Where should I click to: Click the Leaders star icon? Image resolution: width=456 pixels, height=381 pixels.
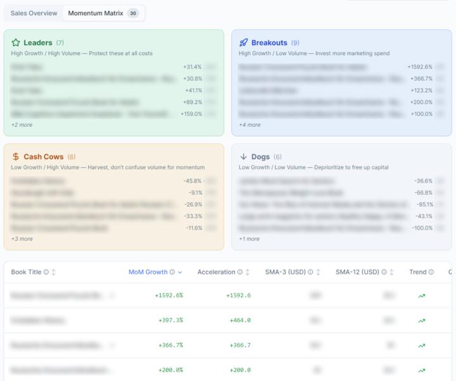point(16,42)
